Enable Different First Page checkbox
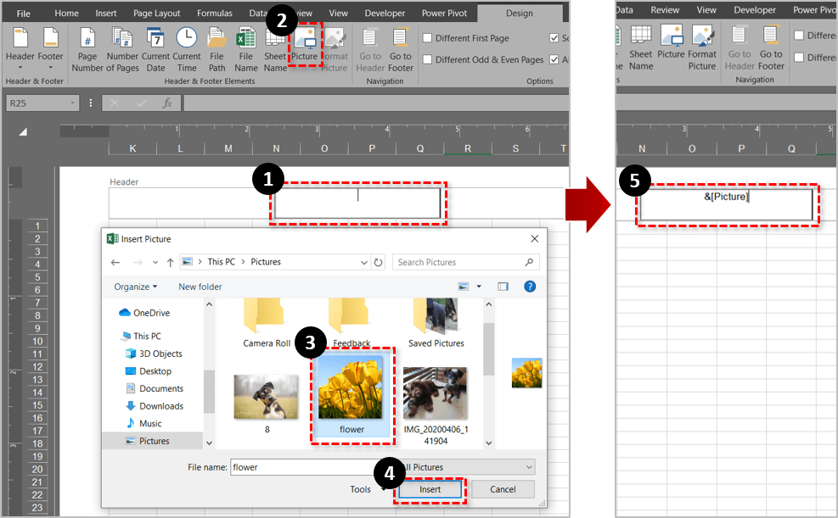The image size is (838, 518). [x=428, y=38]
